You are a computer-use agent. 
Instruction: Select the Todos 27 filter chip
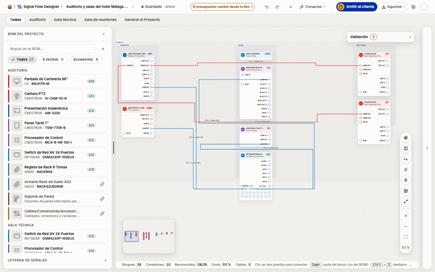point(23,60)
